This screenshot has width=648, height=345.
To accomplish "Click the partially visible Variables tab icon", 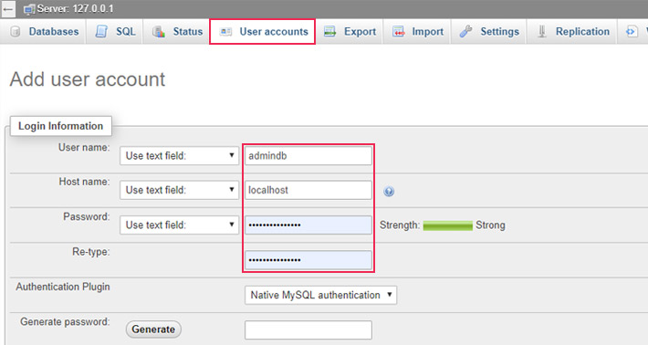I will 631,31.
